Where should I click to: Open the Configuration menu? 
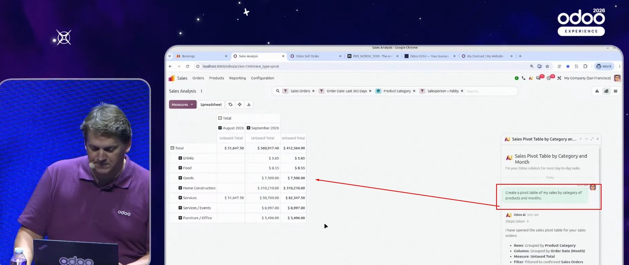263,78
